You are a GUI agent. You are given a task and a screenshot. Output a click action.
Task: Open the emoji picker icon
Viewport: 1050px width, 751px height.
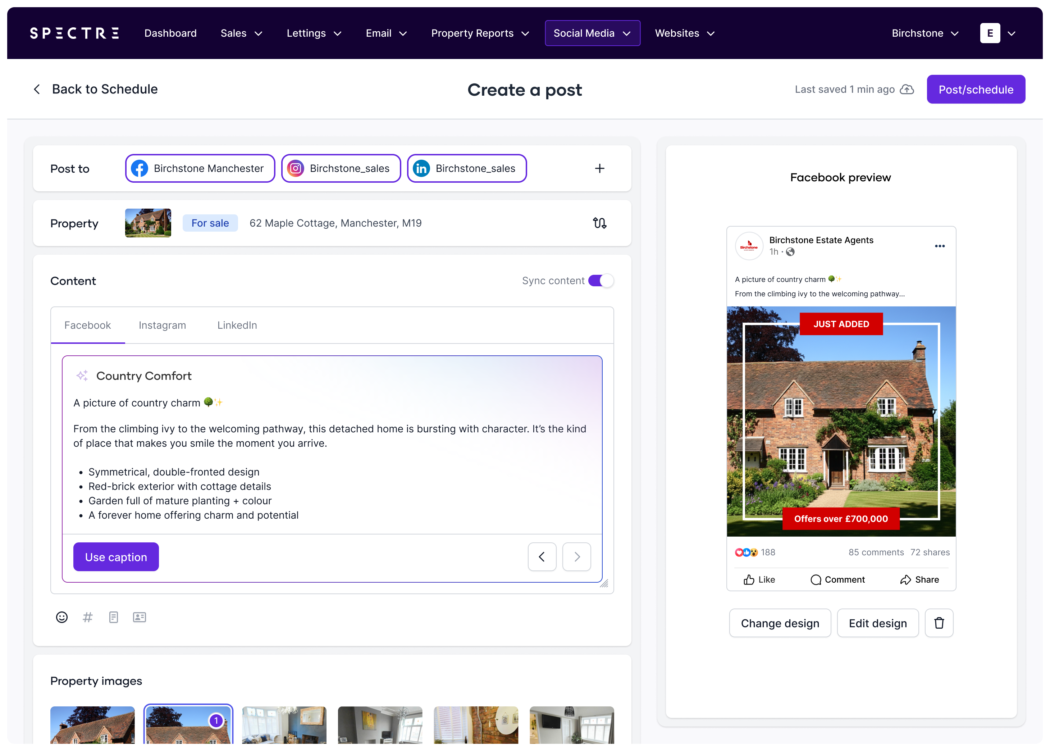pyautogui.click(x=61, y=617)
